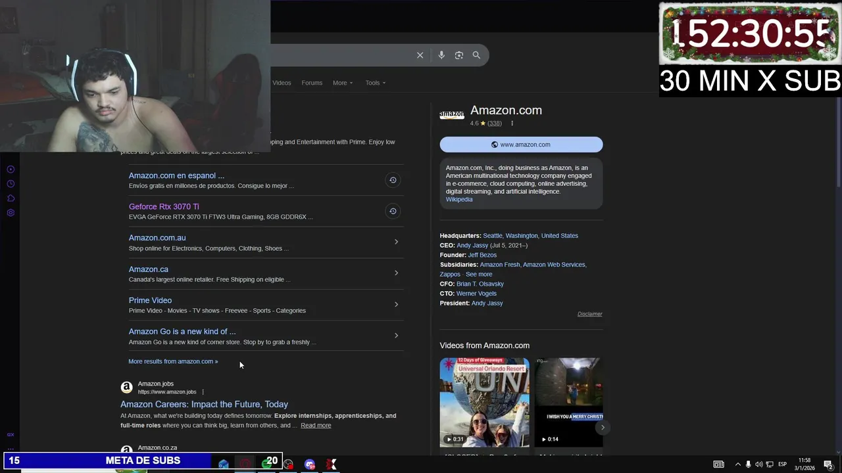Click More results from amazon.com
The height and width of the screenshot is (473, 842).
click(173, 361)
